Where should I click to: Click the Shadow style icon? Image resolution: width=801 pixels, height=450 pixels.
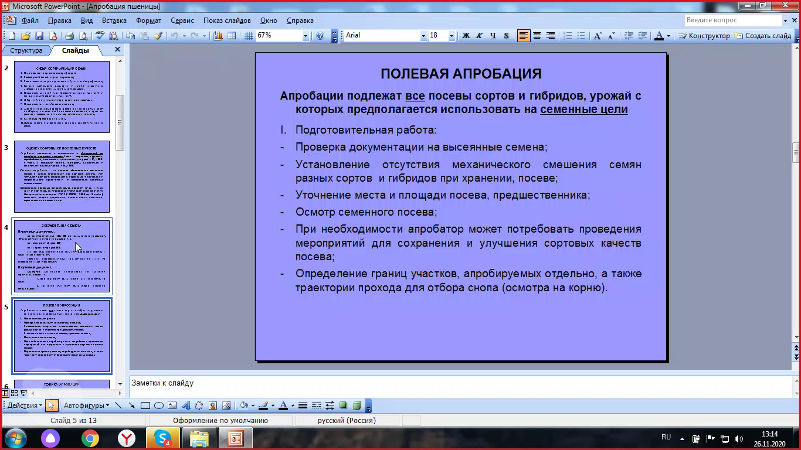[x=343, y=405]
